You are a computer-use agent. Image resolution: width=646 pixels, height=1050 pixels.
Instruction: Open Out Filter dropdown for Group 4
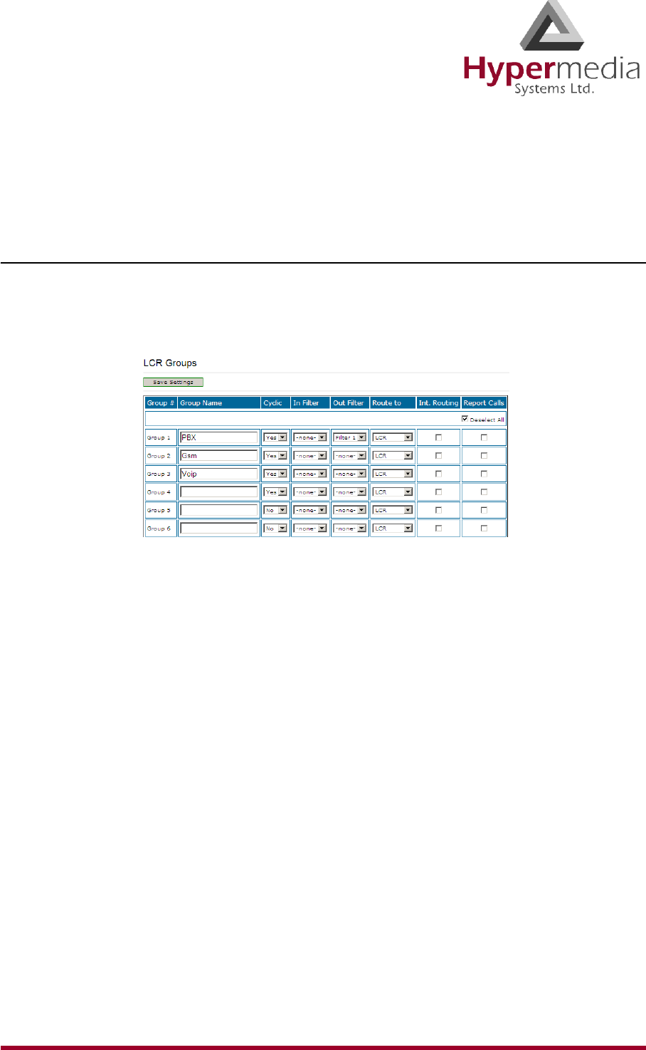coord(350,492)
